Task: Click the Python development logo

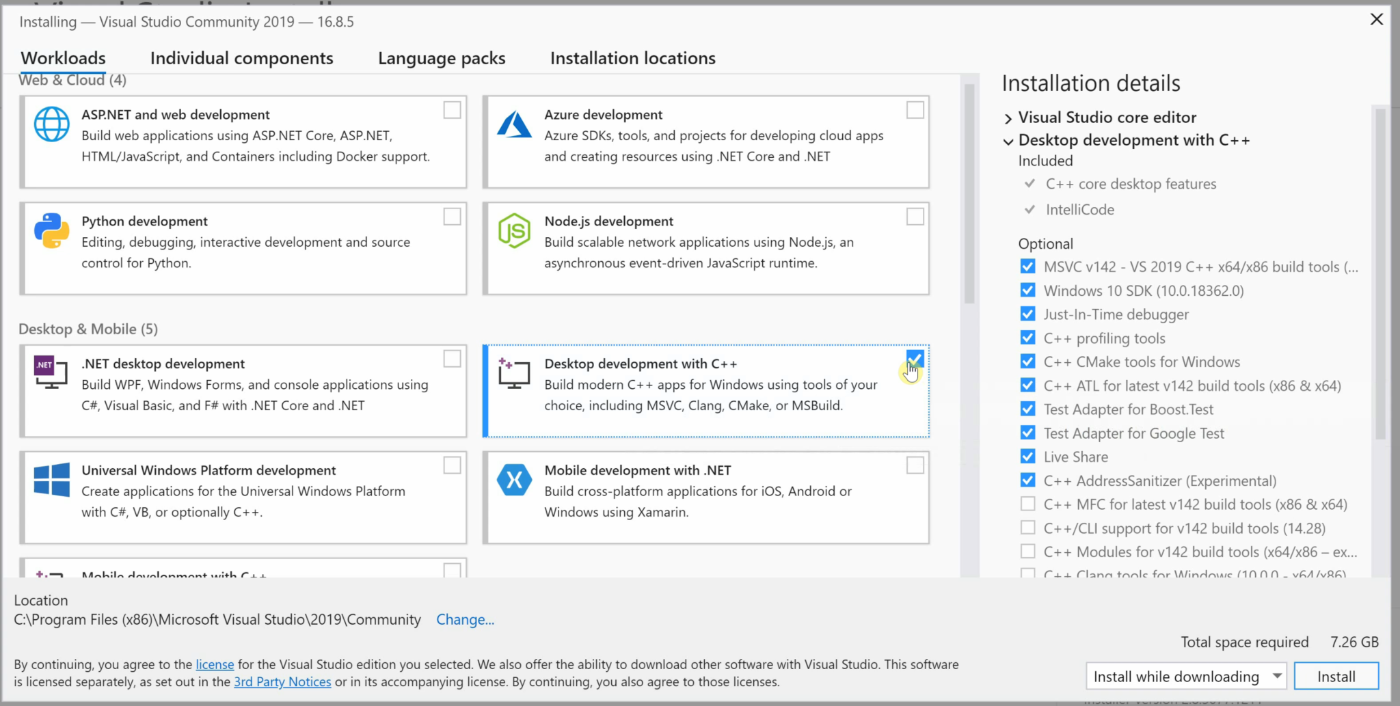Action: (x=51, y=231)
